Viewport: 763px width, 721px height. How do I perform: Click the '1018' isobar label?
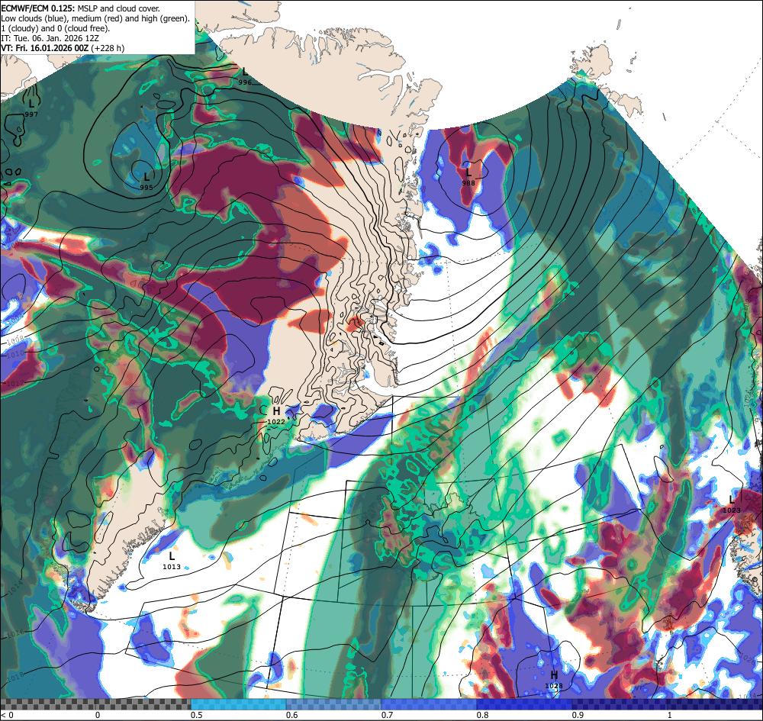(15, 677)
